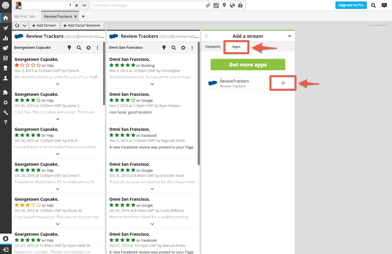Open the Settings gear icon in sidebar
392x254 pixels.
(x=5, y=102)
